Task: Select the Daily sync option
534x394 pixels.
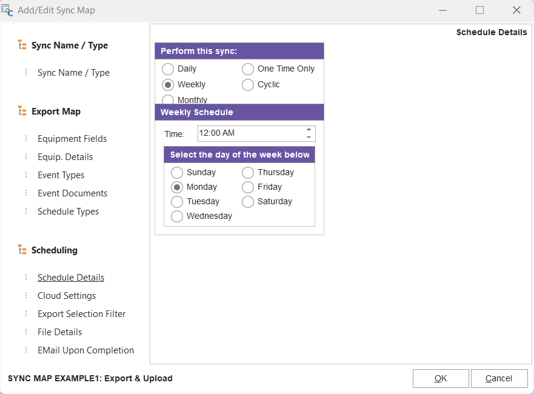Action: (168, 69)
